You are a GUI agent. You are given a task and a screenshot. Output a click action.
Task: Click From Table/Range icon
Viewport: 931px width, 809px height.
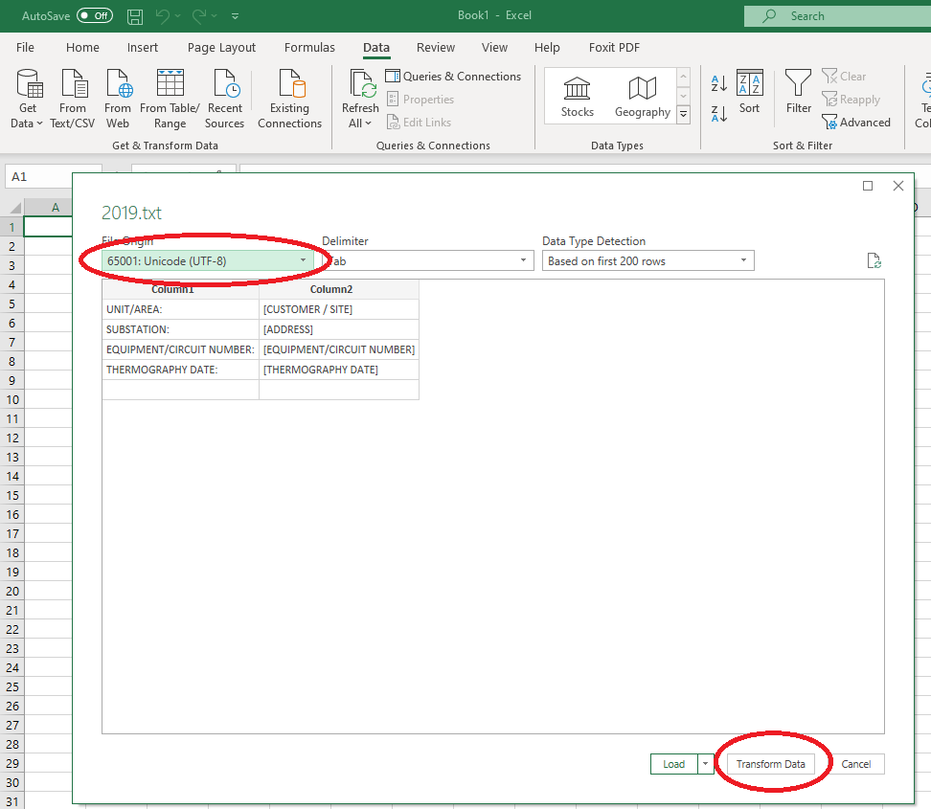[170, 97]
